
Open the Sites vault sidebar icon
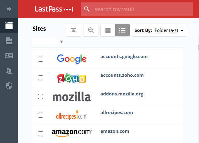pos(9,25)
